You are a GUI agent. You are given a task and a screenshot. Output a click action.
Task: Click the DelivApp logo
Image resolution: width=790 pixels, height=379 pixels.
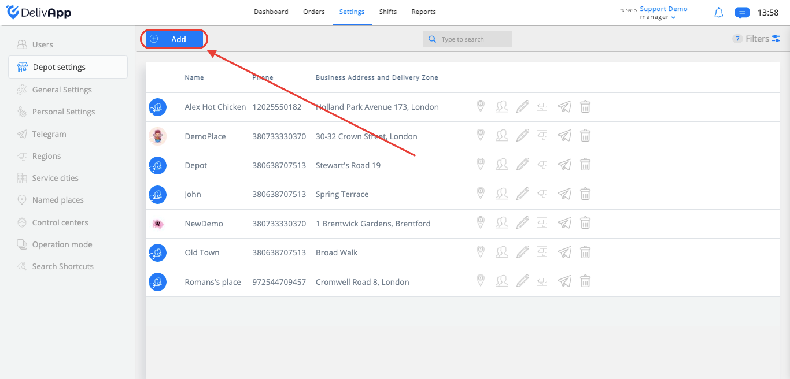39,12
